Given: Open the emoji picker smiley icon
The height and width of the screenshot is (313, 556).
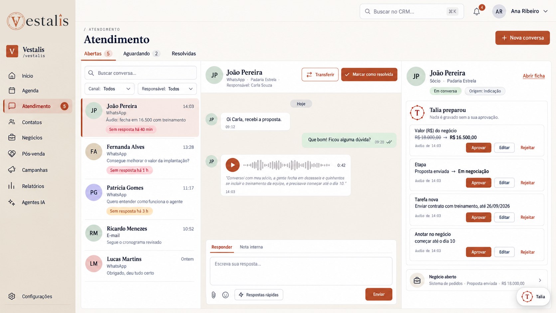Looking at the screenshot, I should [225, 295].
